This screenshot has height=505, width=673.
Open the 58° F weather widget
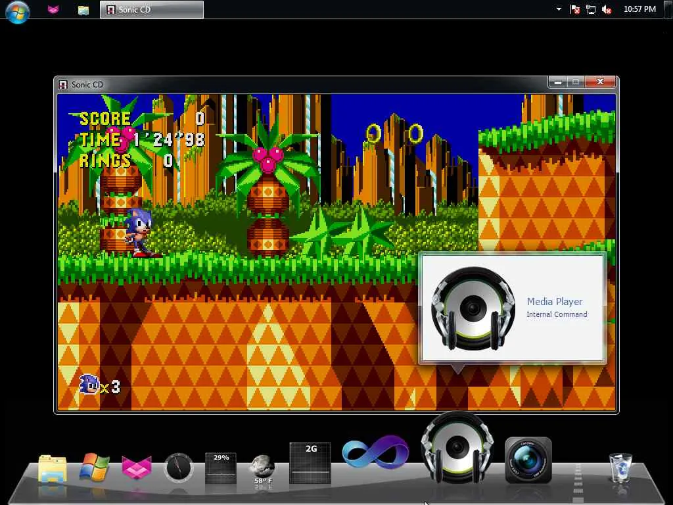pyautogui.click(x=263, y=469)
